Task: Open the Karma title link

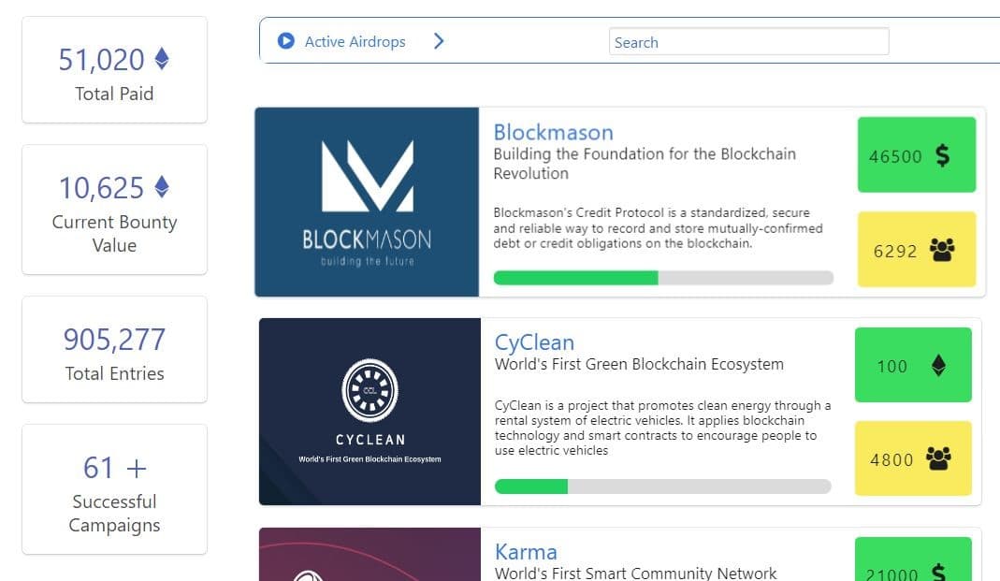Action: tap(526, 552)
